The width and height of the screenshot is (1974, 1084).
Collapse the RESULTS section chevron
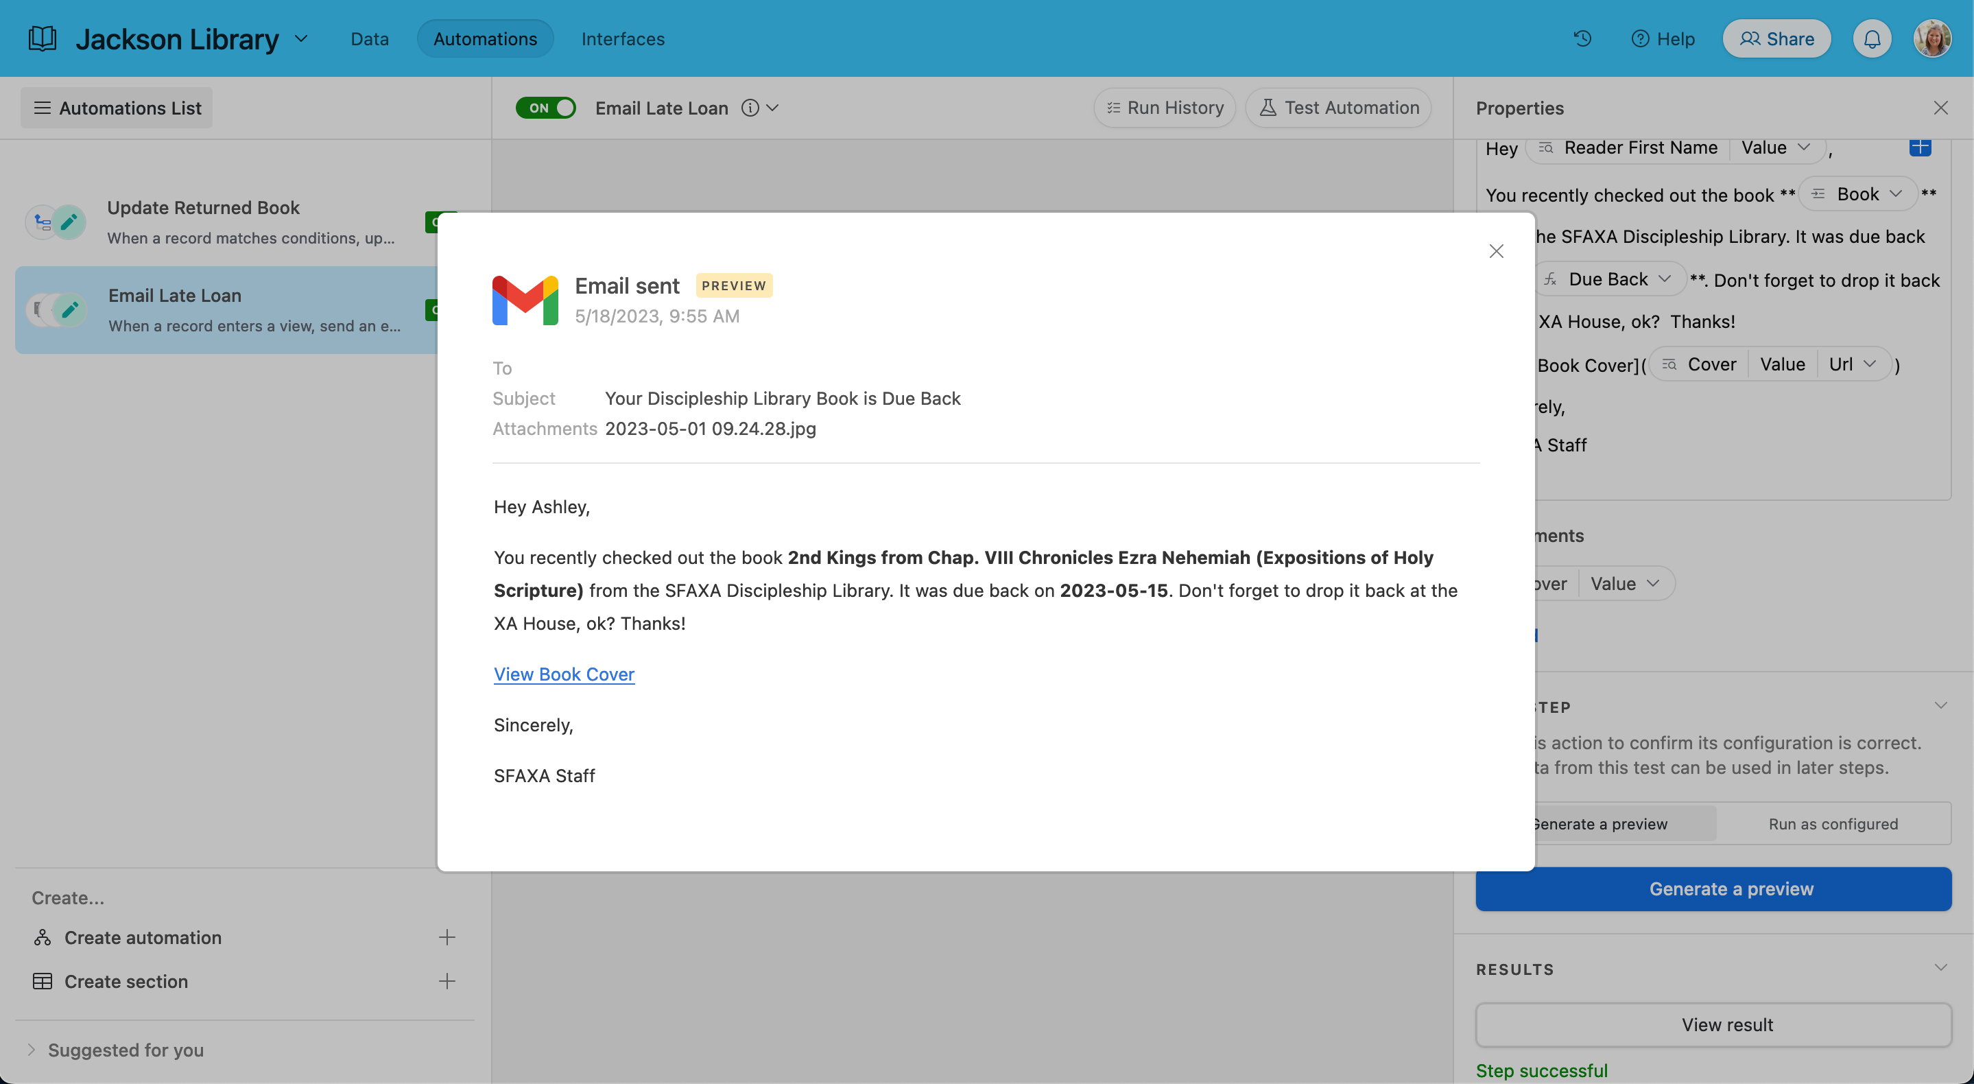1940,967
